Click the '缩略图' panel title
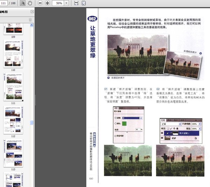The image size is (210, 187). pos(4,12)
